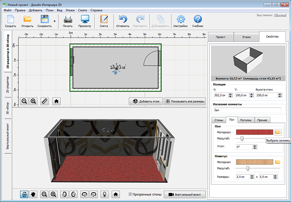Reset 3D view with home icon
The height and width of the screenshot is (202, 291).
click(116, 194)
